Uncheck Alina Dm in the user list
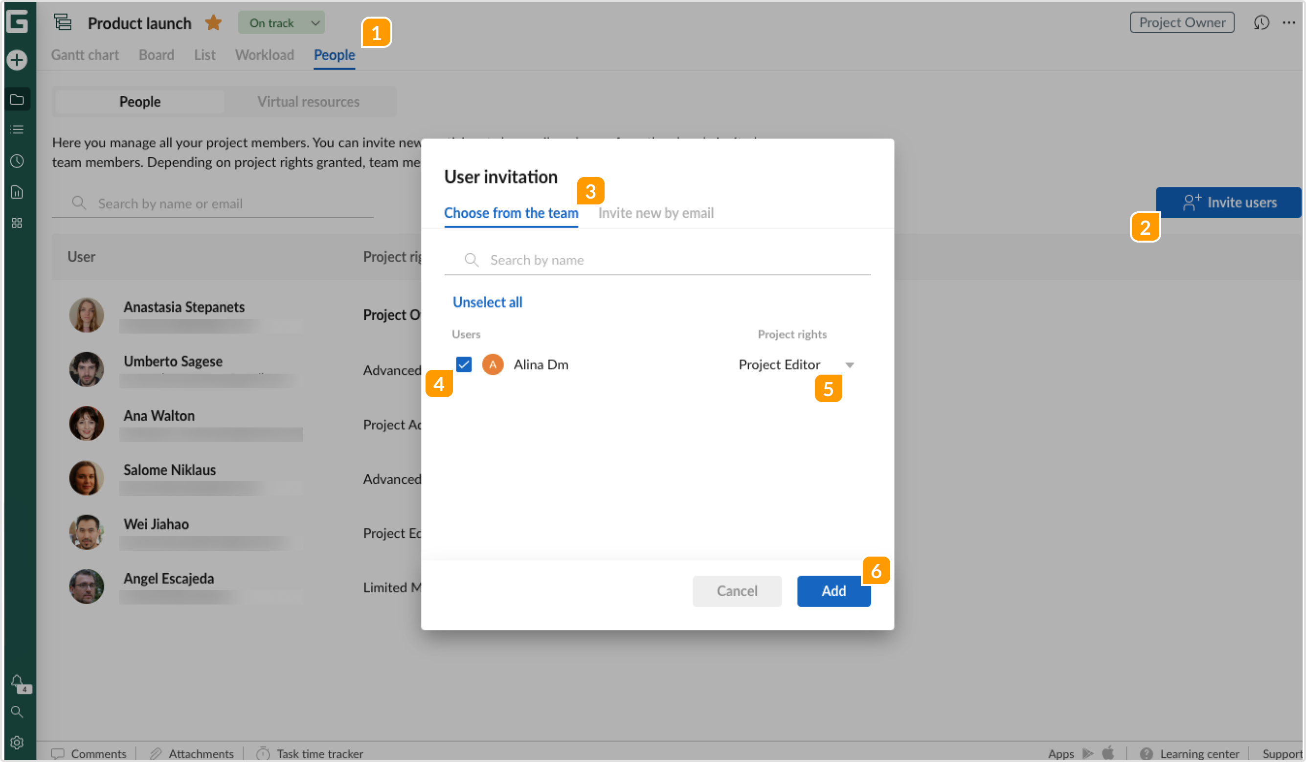The image size is (1306, 762). tap(464, 364)
